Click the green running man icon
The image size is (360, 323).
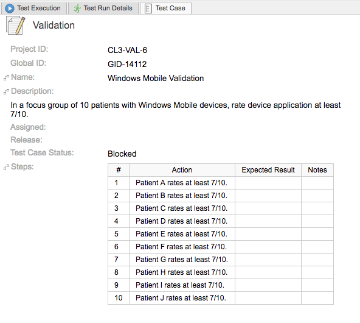tap(77, 9)
